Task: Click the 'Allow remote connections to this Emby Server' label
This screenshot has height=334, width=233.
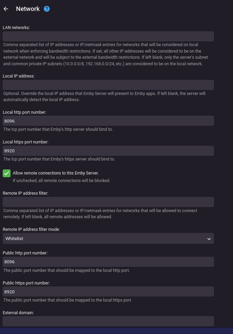Action: (x=56, y=173)
